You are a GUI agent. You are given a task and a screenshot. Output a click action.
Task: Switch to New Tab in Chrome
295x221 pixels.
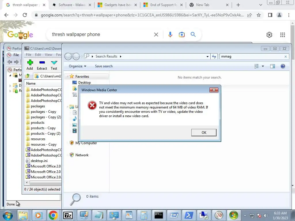pos(209,5)
